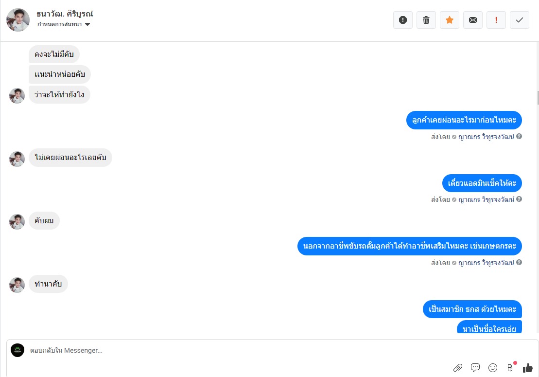The height and width of the screenshot is (377, 539).
Task: Open the emoji picker smiley icon
Action: 493,368
